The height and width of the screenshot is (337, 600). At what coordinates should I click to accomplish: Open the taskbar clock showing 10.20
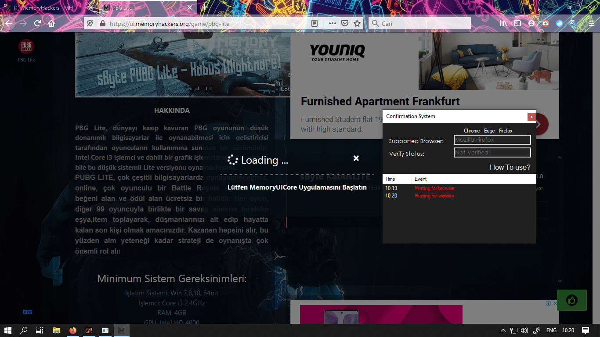click(568, 330)
